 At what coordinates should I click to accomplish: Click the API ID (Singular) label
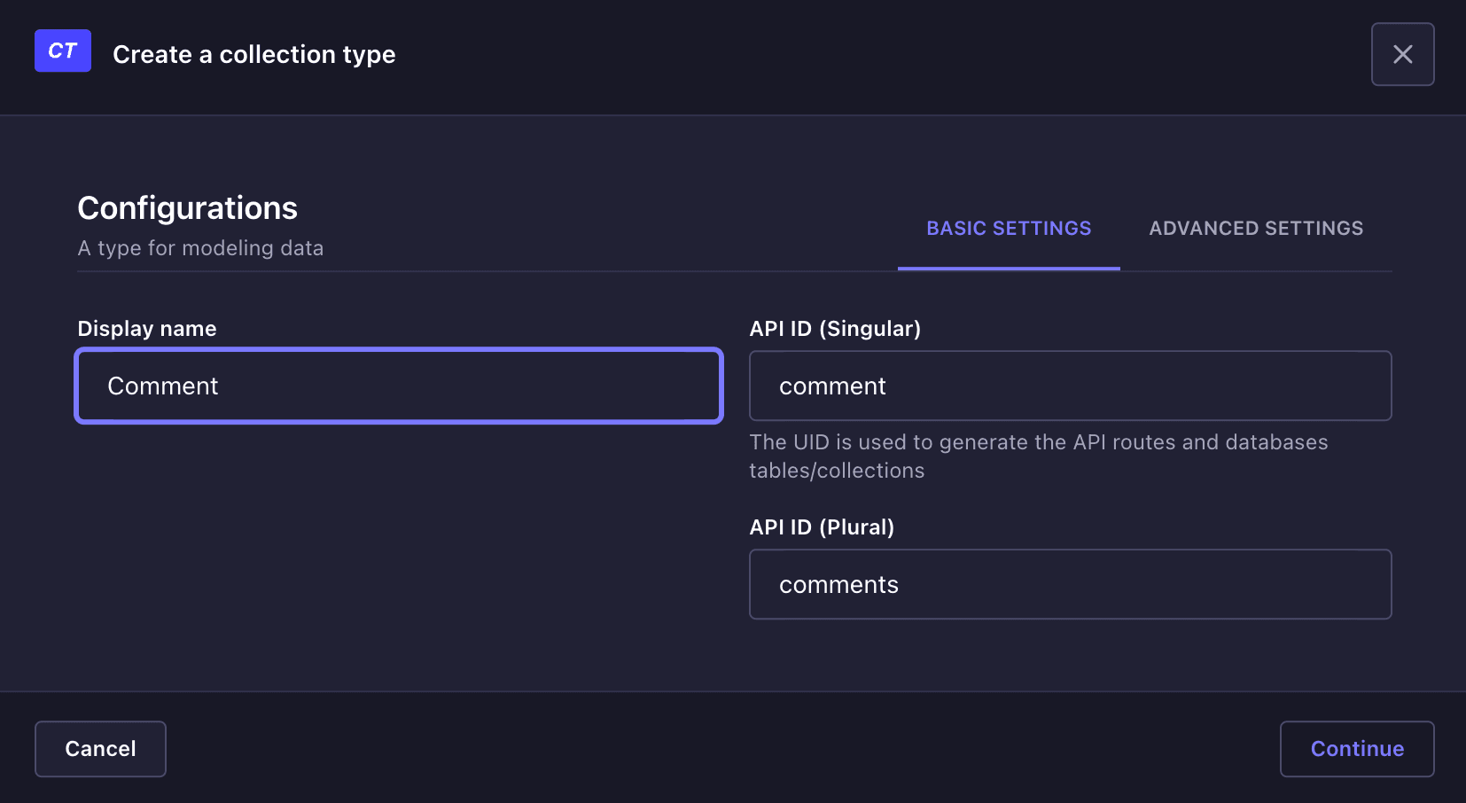(x=834, y=329)
